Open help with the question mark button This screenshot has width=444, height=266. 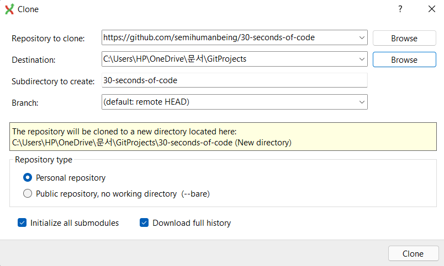400,9
